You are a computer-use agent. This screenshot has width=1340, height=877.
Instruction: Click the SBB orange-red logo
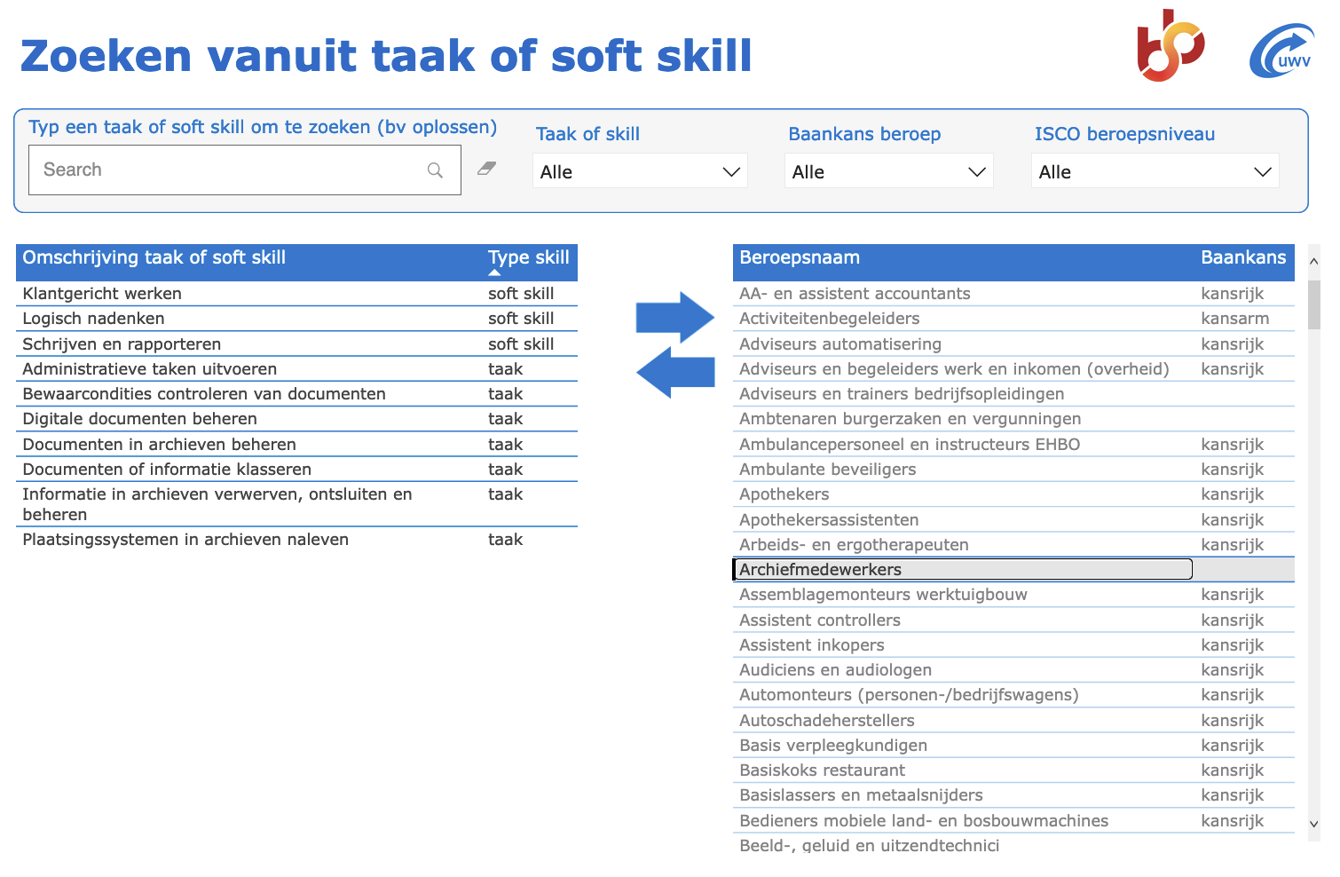1171,45
